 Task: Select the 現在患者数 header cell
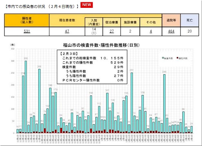[x=67, y=20]
